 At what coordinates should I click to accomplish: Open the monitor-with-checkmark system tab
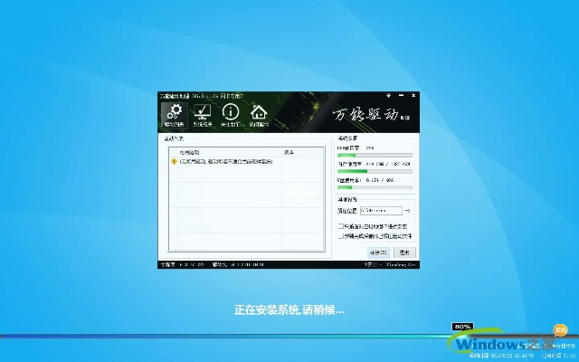point(203,115)
